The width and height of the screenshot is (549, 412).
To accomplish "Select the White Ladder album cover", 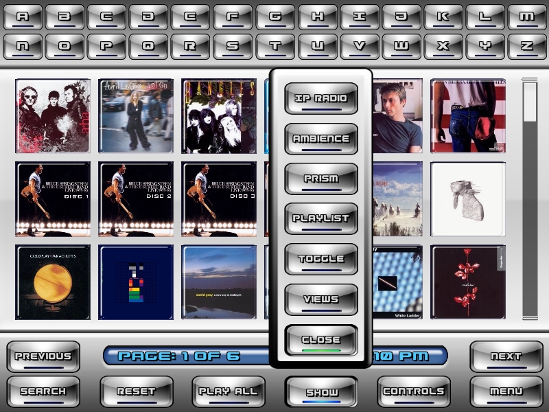I will click(x=397, y=282).
